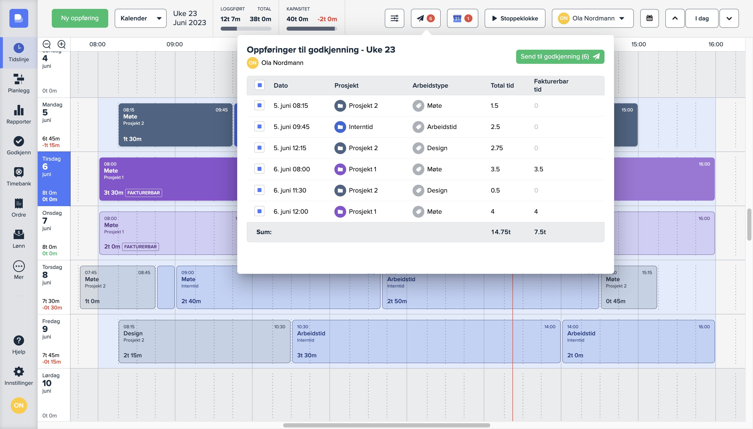
Task: Open Timebank in the sidebar
Action: 19,177
